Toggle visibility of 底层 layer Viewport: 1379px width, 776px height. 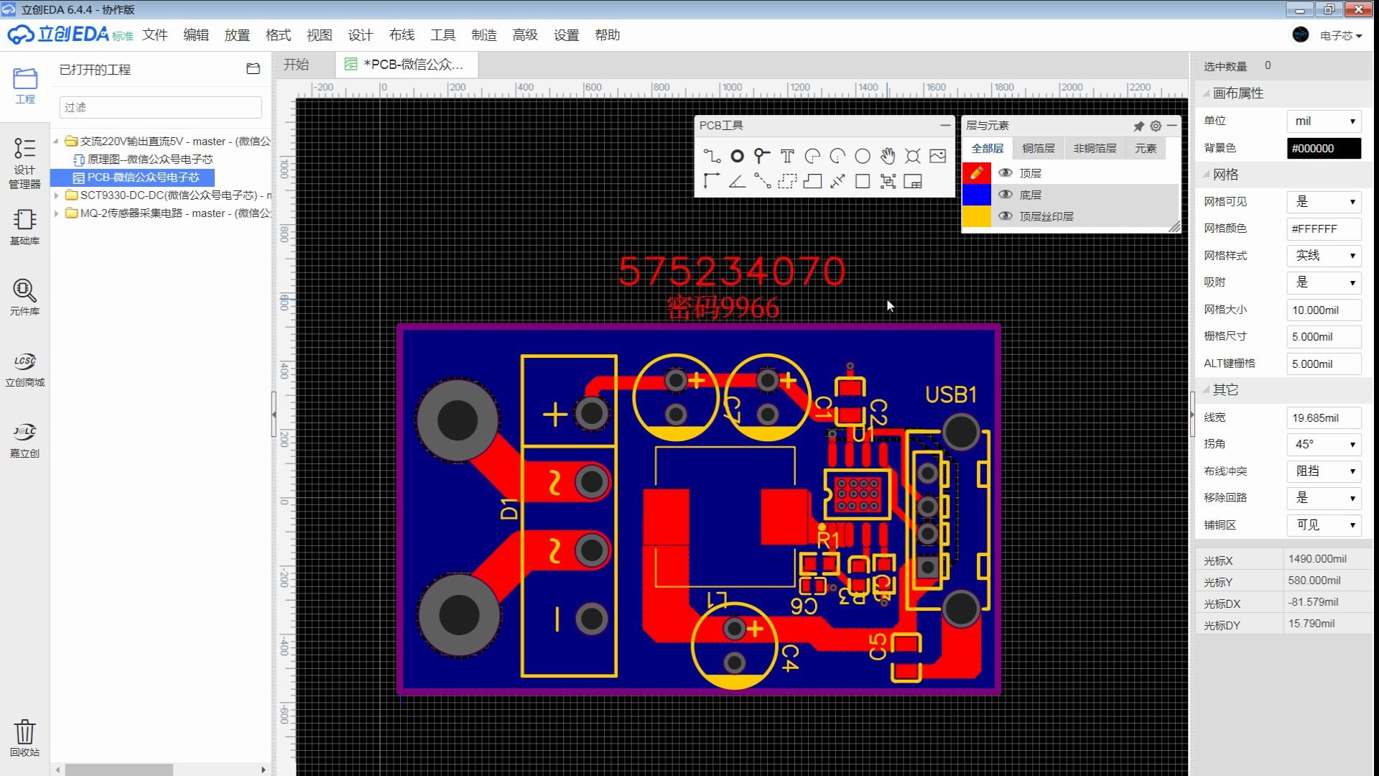click(x=1006, y=195)
